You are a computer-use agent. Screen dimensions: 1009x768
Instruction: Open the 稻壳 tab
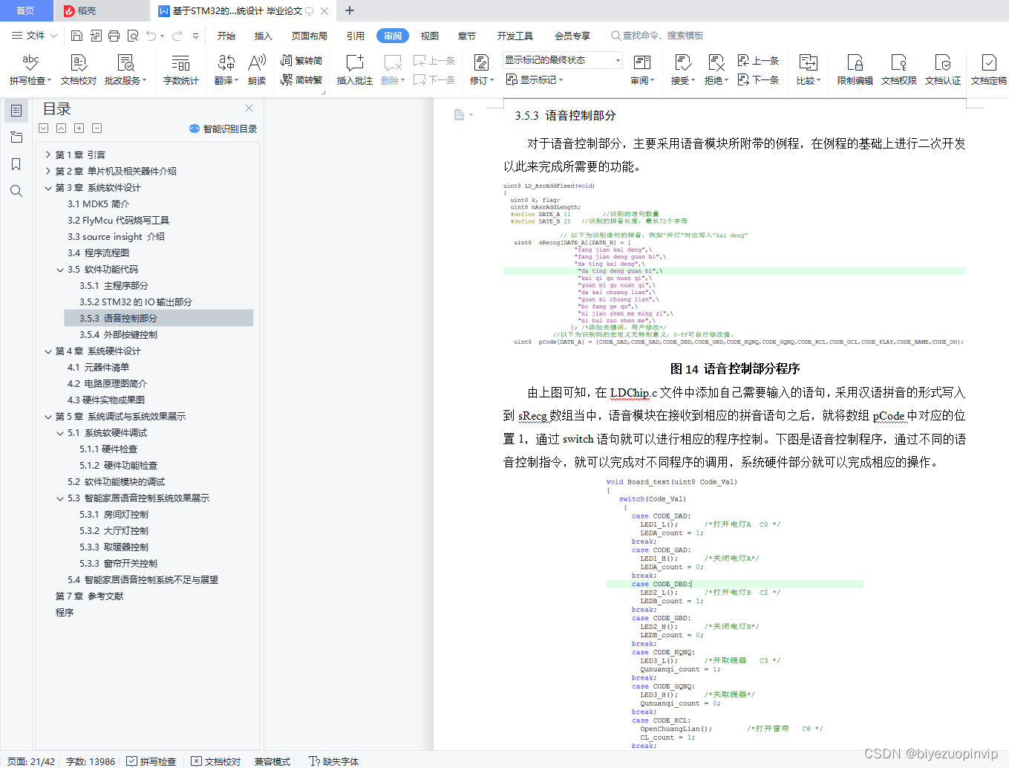(x=102, y=10)
